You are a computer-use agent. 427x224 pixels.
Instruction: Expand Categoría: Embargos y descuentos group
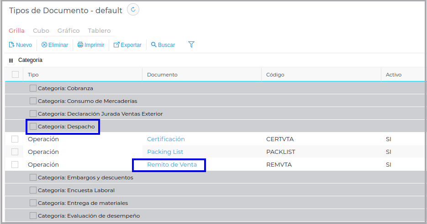(x=33, y=178)
